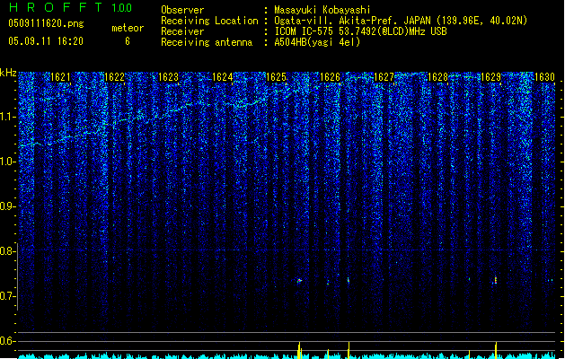The image size is (565, 359).
Task: Click the 1629 time marker
Action: coord(491,77)
